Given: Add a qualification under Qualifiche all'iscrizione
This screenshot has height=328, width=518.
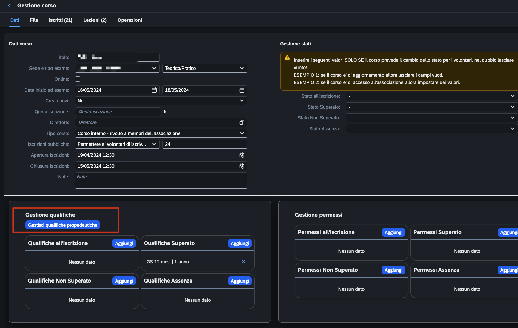Looking at the screenshot, I should click(124, 243).
